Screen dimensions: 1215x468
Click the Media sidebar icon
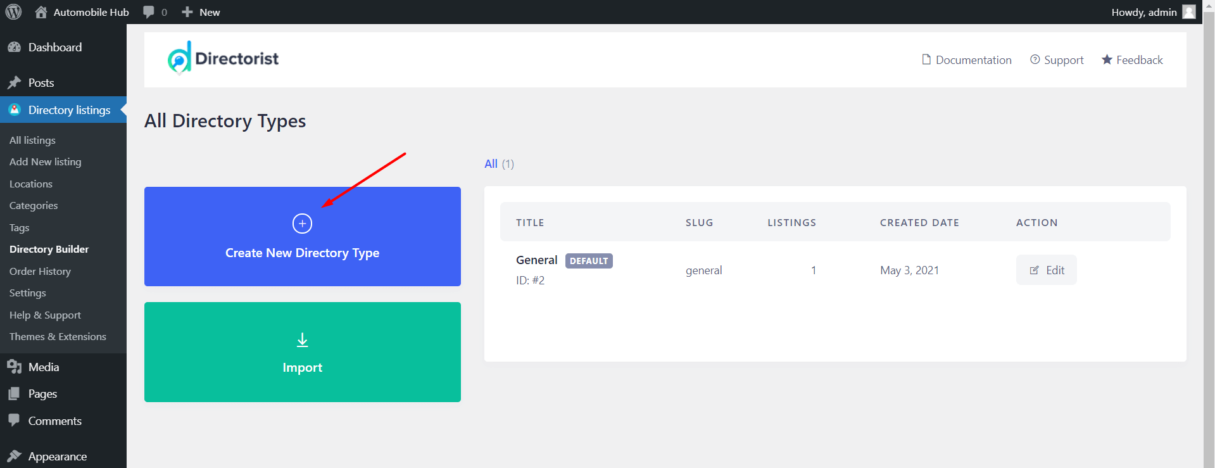(14, 367)
